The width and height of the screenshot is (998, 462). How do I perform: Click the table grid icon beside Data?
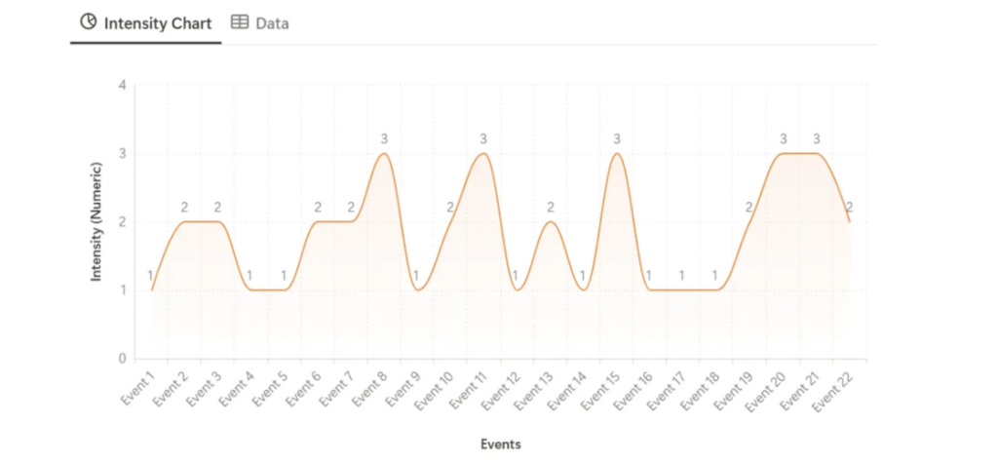pyautogui.click(x=239, y=21)
